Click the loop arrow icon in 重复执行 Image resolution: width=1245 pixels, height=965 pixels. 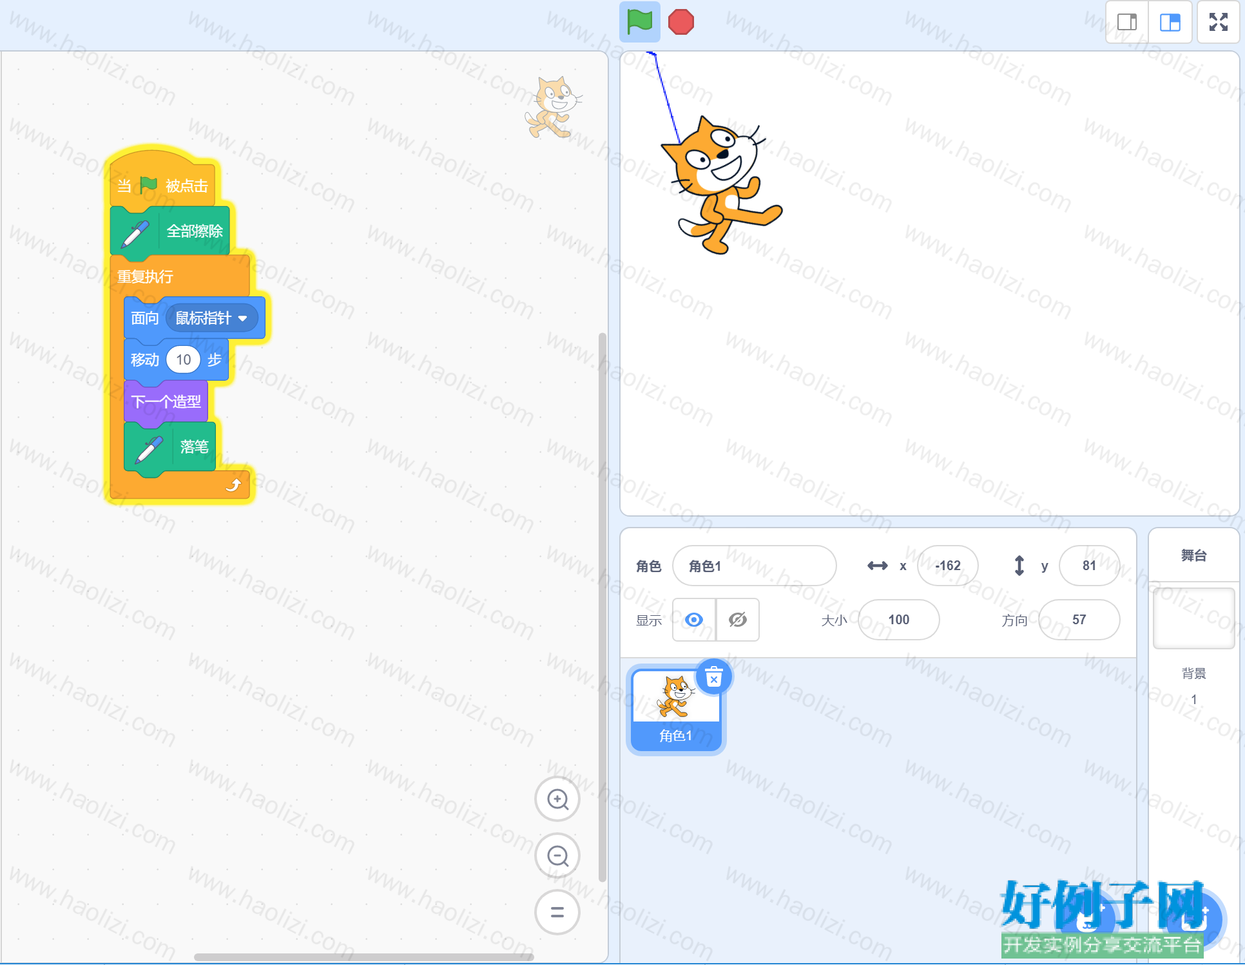coord(233,484)
